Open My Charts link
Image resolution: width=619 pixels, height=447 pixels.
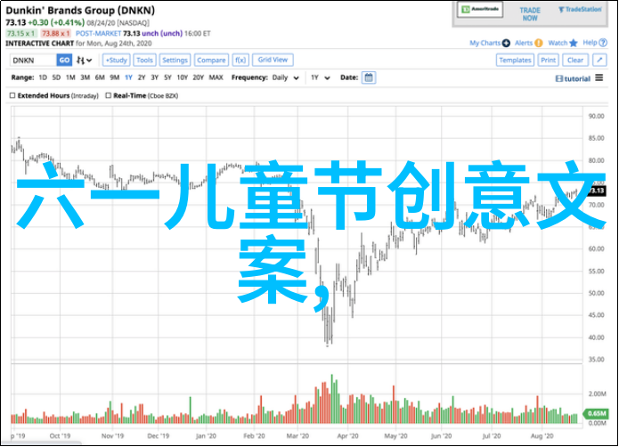tap(485, 43)
